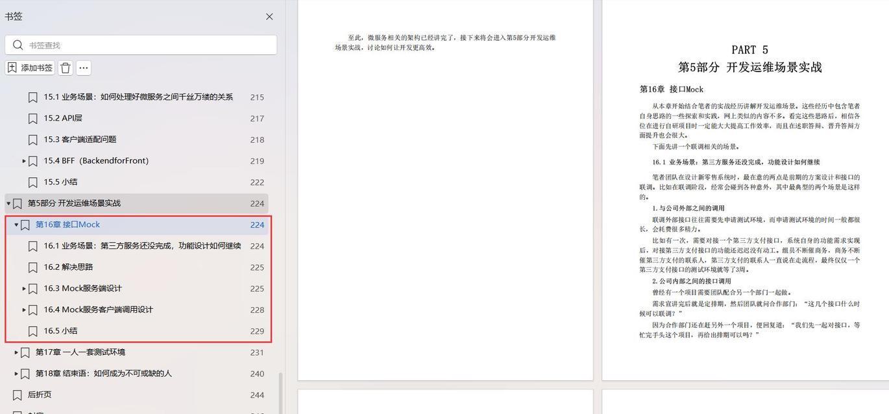Image resolution: width=889 pixels, height=414 pixels.
Task: Open 16.3 Mock服务端设计 bookmark
Action: [82, 288]
